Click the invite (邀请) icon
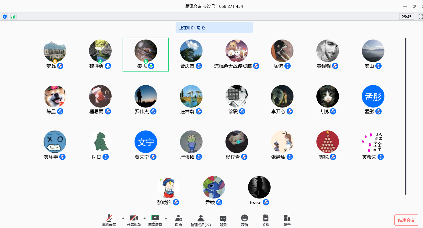Image resolution: width=423 pixels, height=228 pixels. pyautogui.click(x=178, y=218)
